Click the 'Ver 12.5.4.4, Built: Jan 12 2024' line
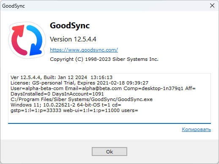Screen dimensions: 219x164 point(61,77)
